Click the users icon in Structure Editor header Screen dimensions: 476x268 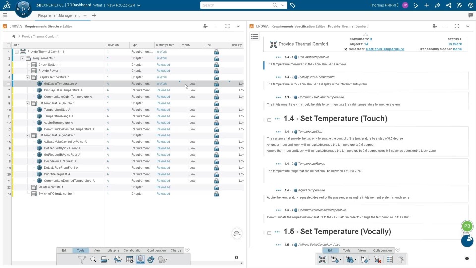pyautogui.click(x=205, y=26)
